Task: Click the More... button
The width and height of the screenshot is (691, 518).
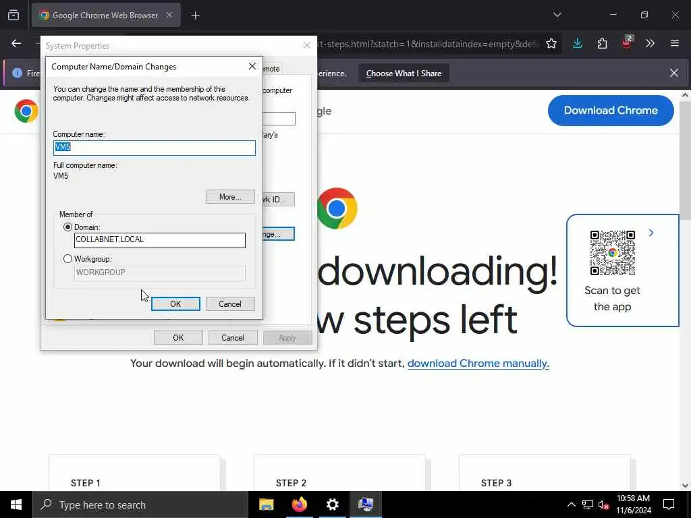Action: [x=230, y=197]
